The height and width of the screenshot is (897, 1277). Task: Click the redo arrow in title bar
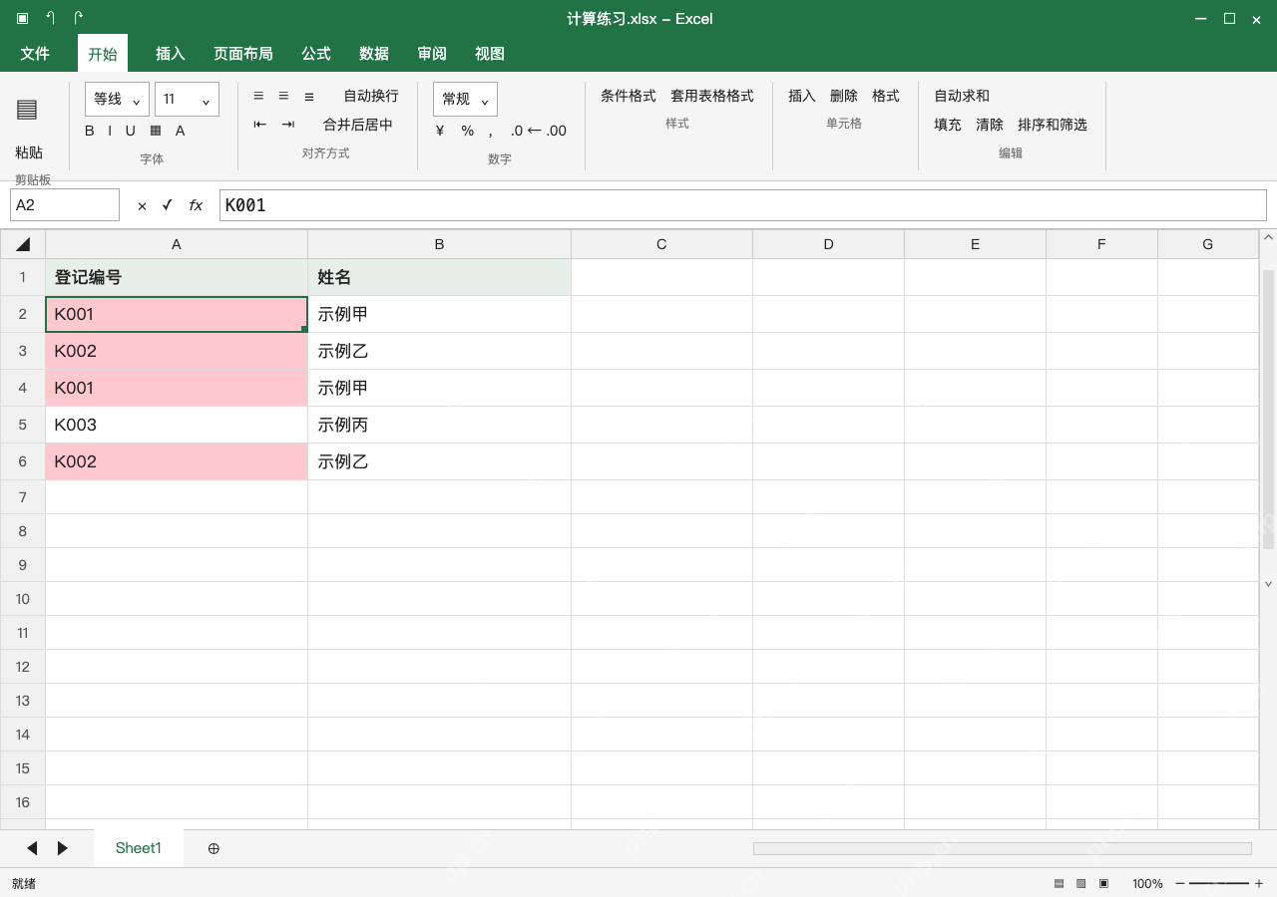[x=78, y=18]
